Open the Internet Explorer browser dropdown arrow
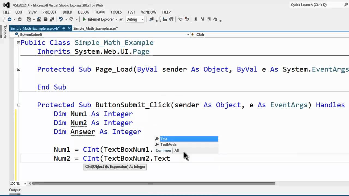349x196 pixels. point(116,19)
